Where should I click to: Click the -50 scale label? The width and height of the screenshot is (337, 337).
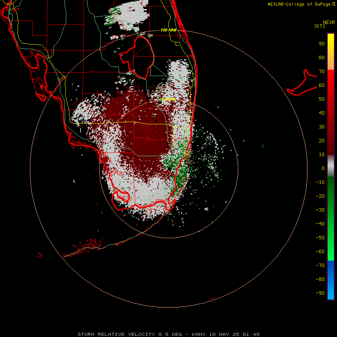pos(320,238)
